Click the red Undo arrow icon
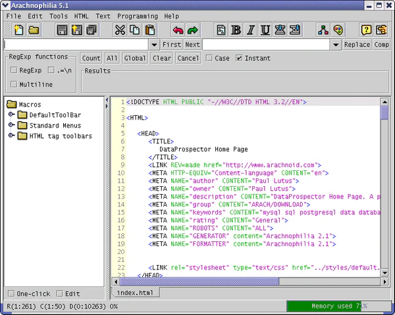 [178, 30]
